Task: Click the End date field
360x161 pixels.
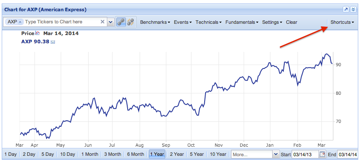Action: coord(347,155)
